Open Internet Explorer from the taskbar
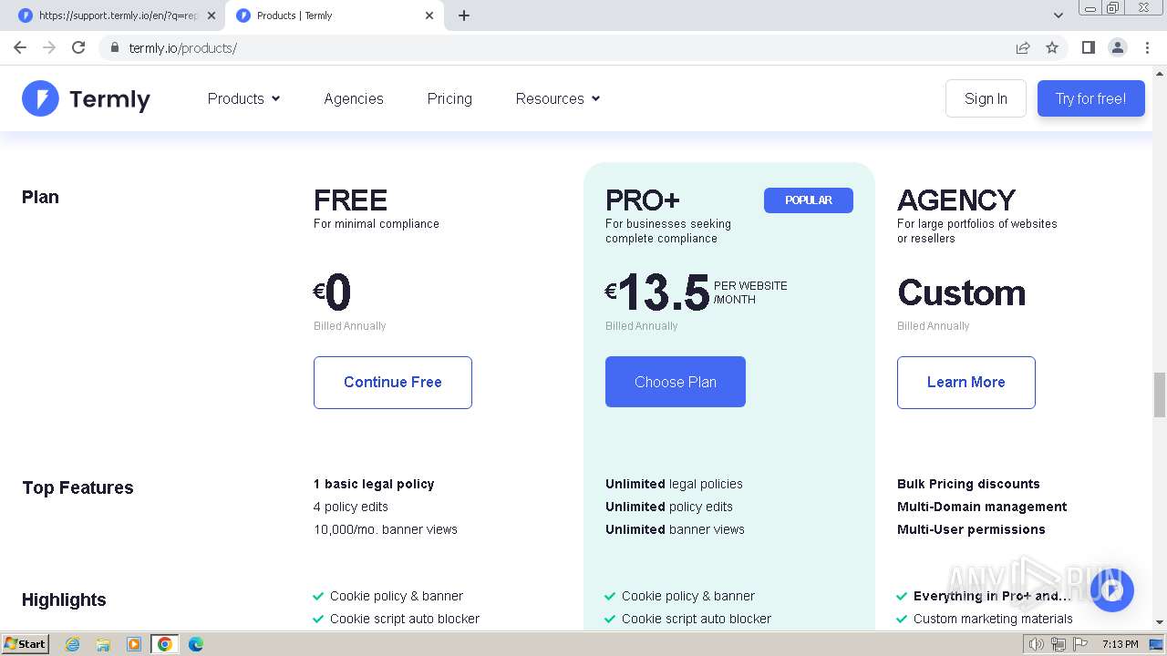This screenshot has height=656, width=1167. point(73,644)
